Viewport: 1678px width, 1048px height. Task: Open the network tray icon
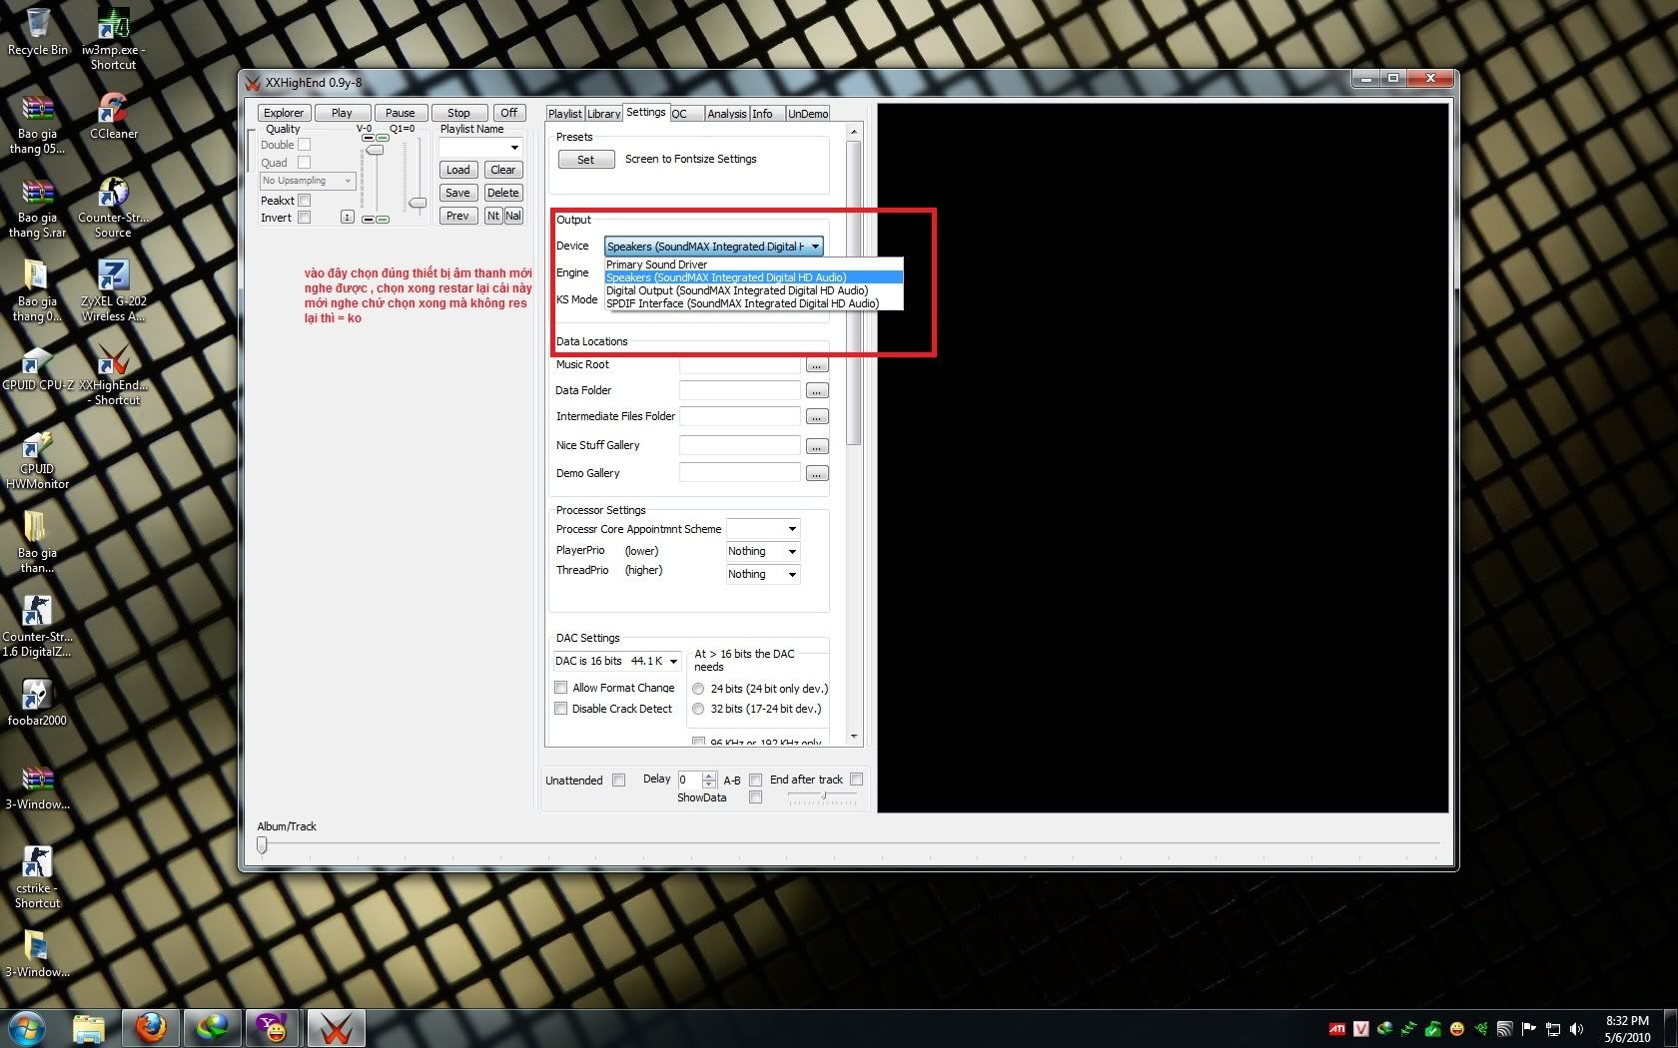1552,1029
